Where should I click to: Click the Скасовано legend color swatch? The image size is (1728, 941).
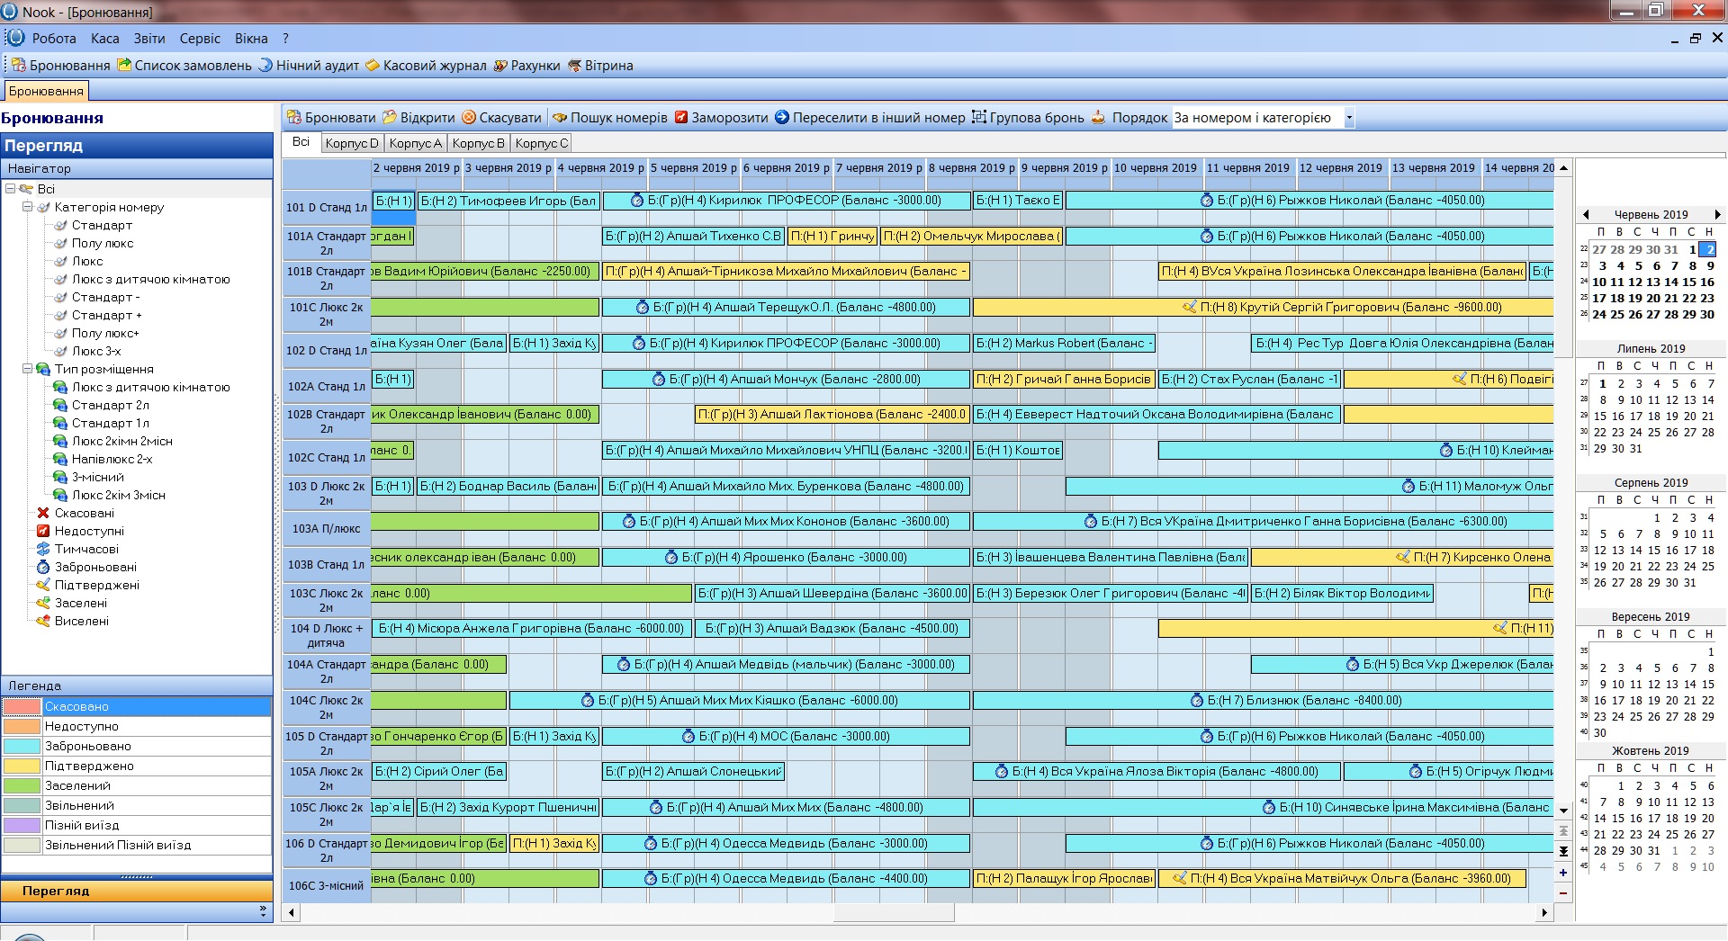click(x=22, y=707)
